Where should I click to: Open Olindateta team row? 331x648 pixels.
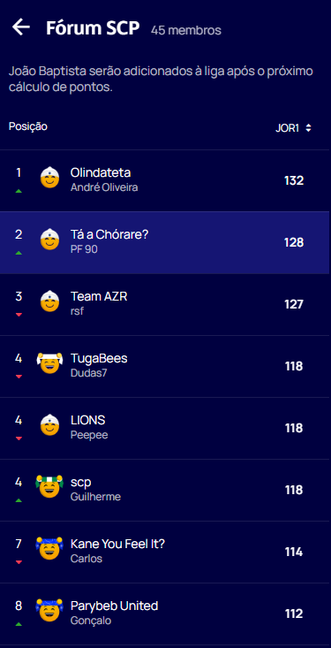click(166, 180)
